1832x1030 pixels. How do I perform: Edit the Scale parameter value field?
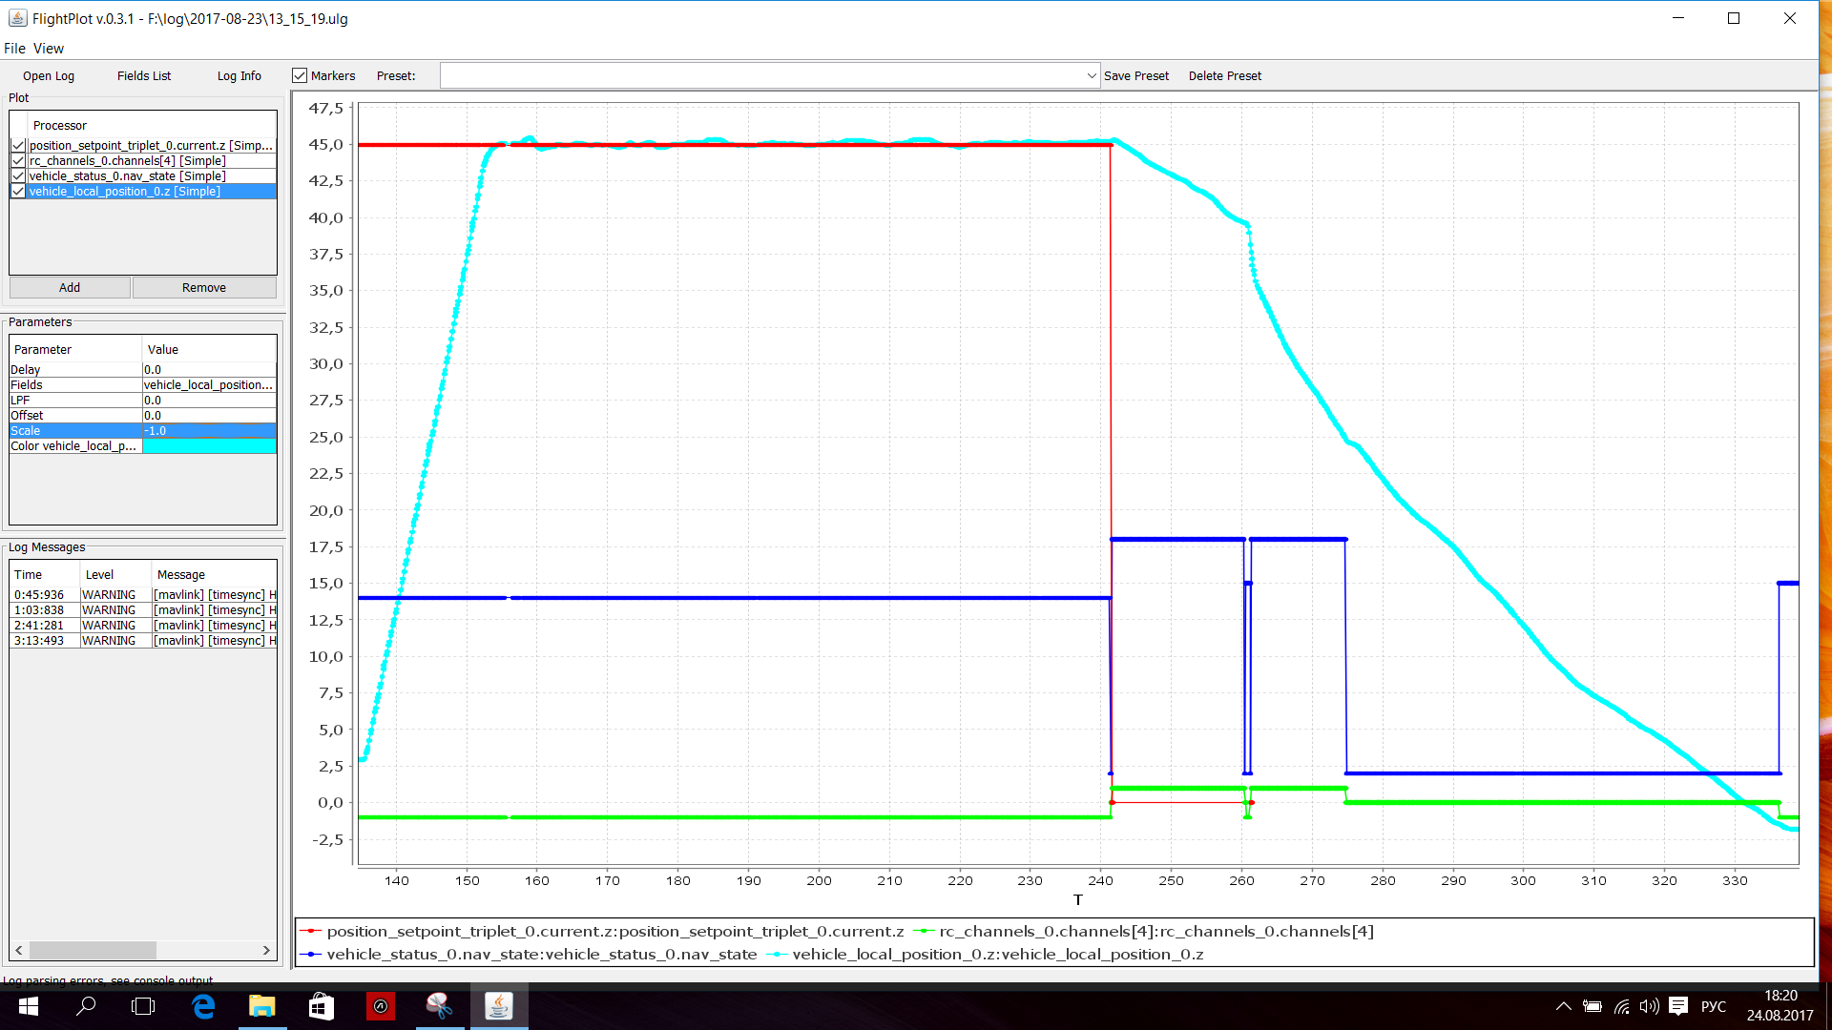209,430
